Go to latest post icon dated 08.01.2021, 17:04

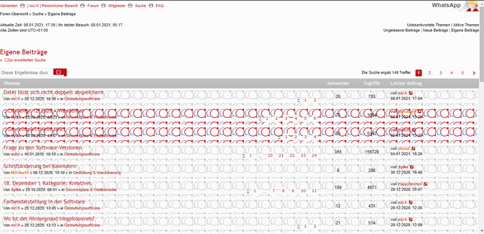411,93
